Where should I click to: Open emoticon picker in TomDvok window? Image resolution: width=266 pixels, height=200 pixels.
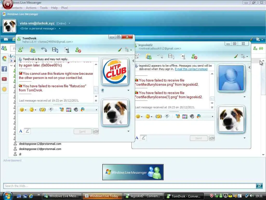pyautogui.click(x=23, y=110)
